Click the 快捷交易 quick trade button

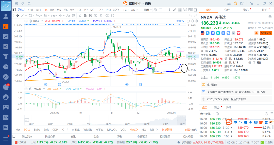coord(266,33)
